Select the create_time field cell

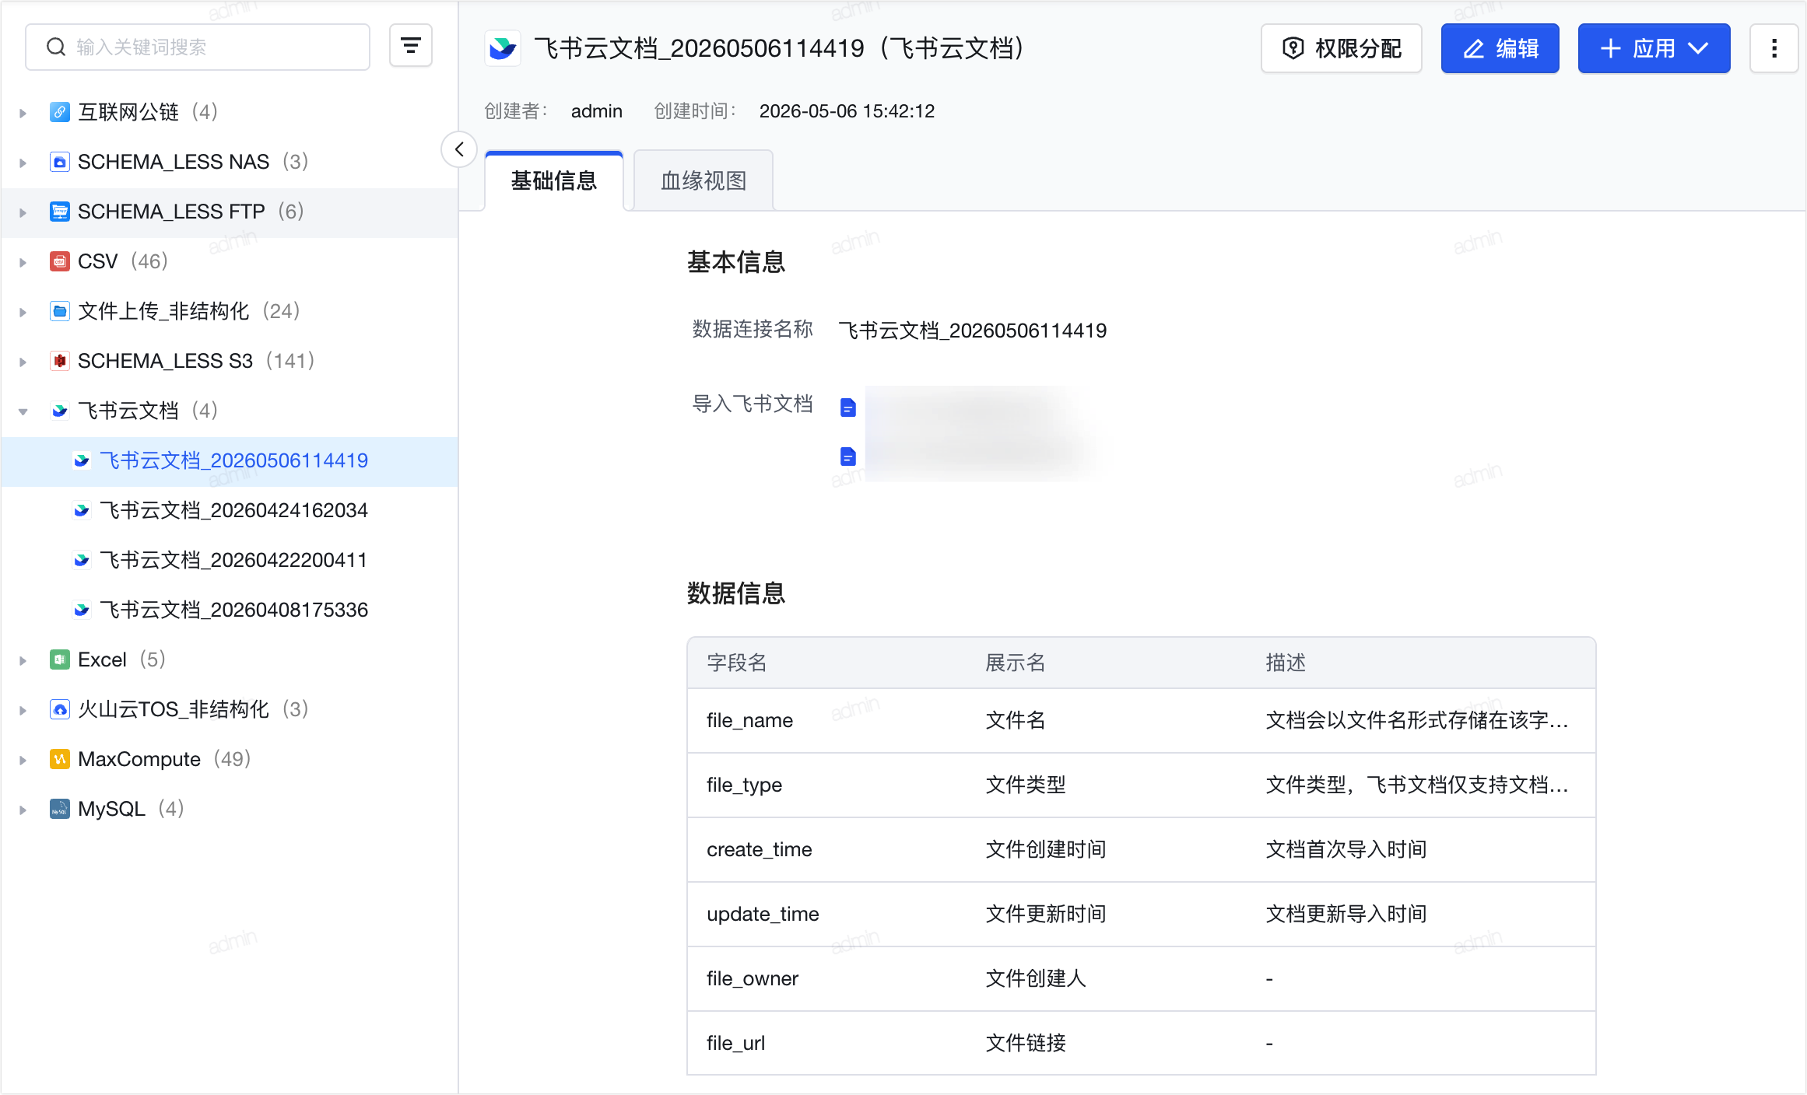coord(759,849)
